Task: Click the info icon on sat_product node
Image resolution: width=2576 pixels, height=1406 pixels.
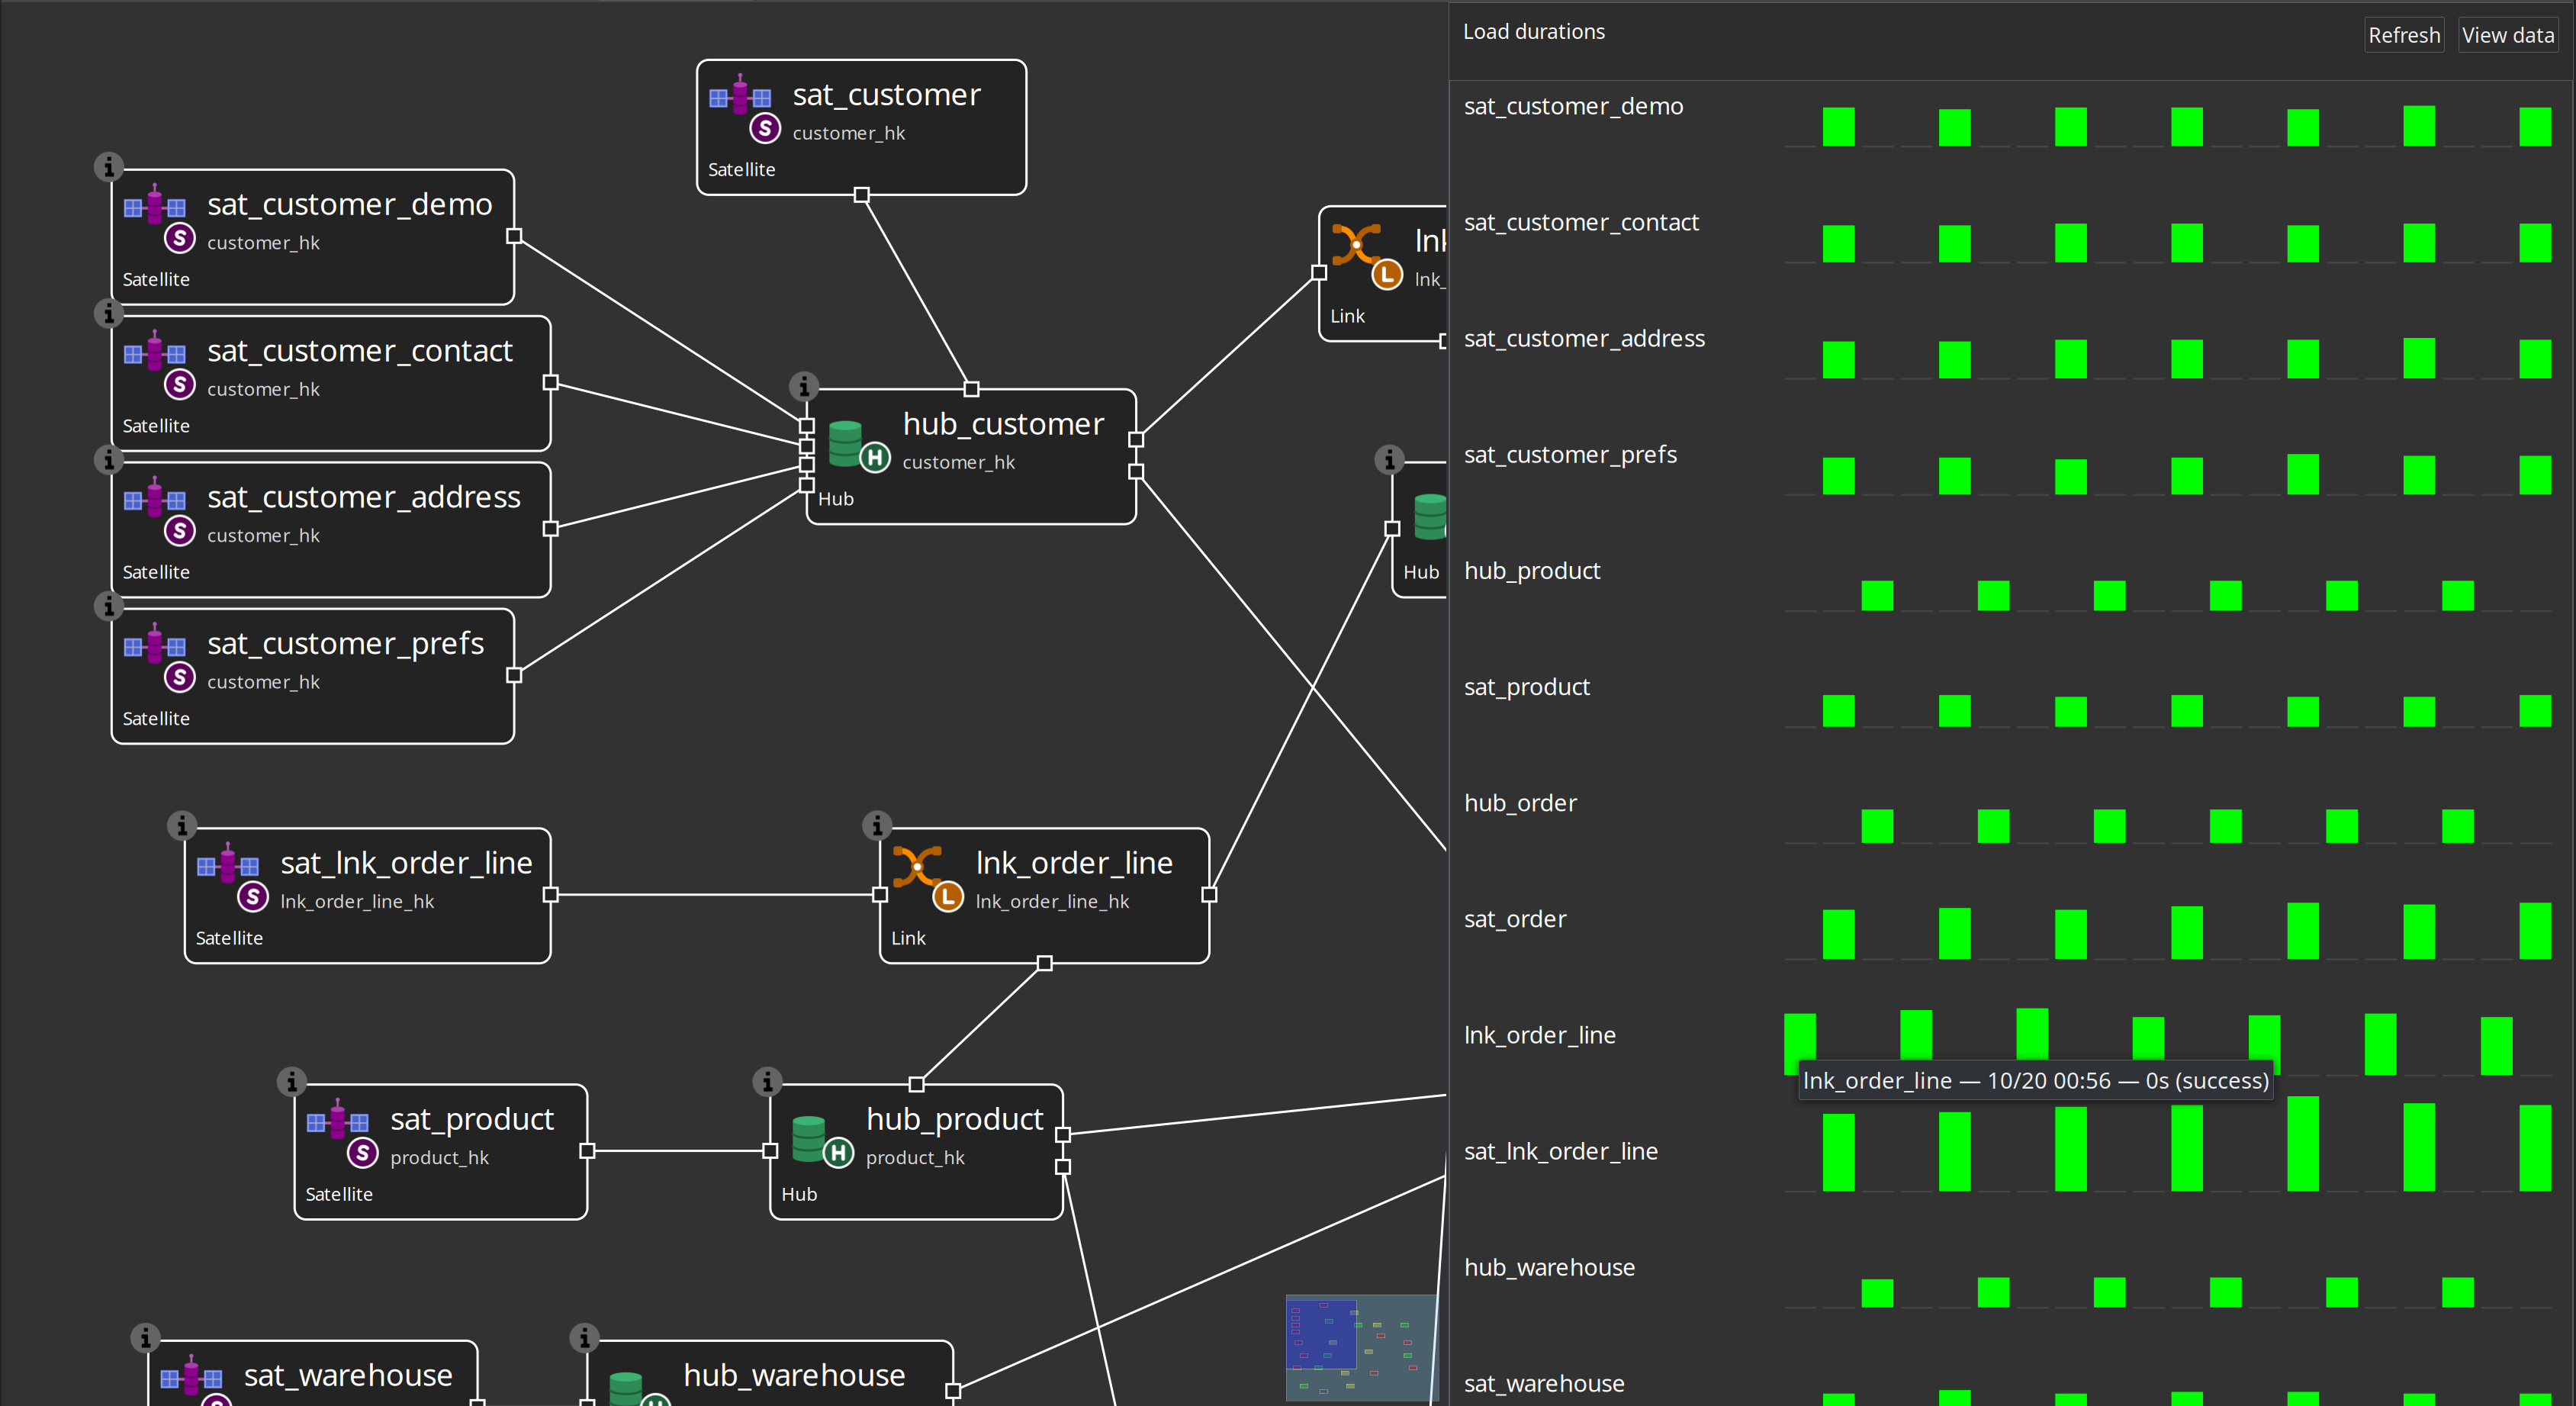Action: click(292, 1082)
